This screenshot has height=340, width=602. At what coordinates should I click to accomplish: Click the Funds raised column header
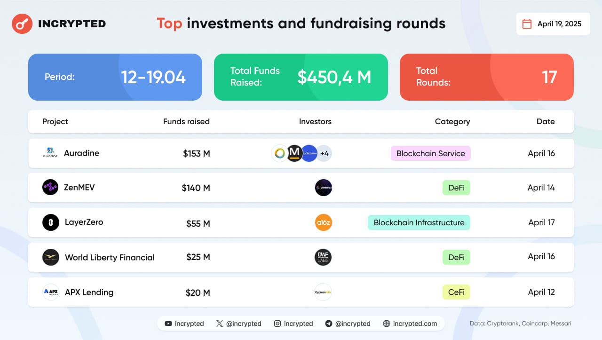(186, 121)
